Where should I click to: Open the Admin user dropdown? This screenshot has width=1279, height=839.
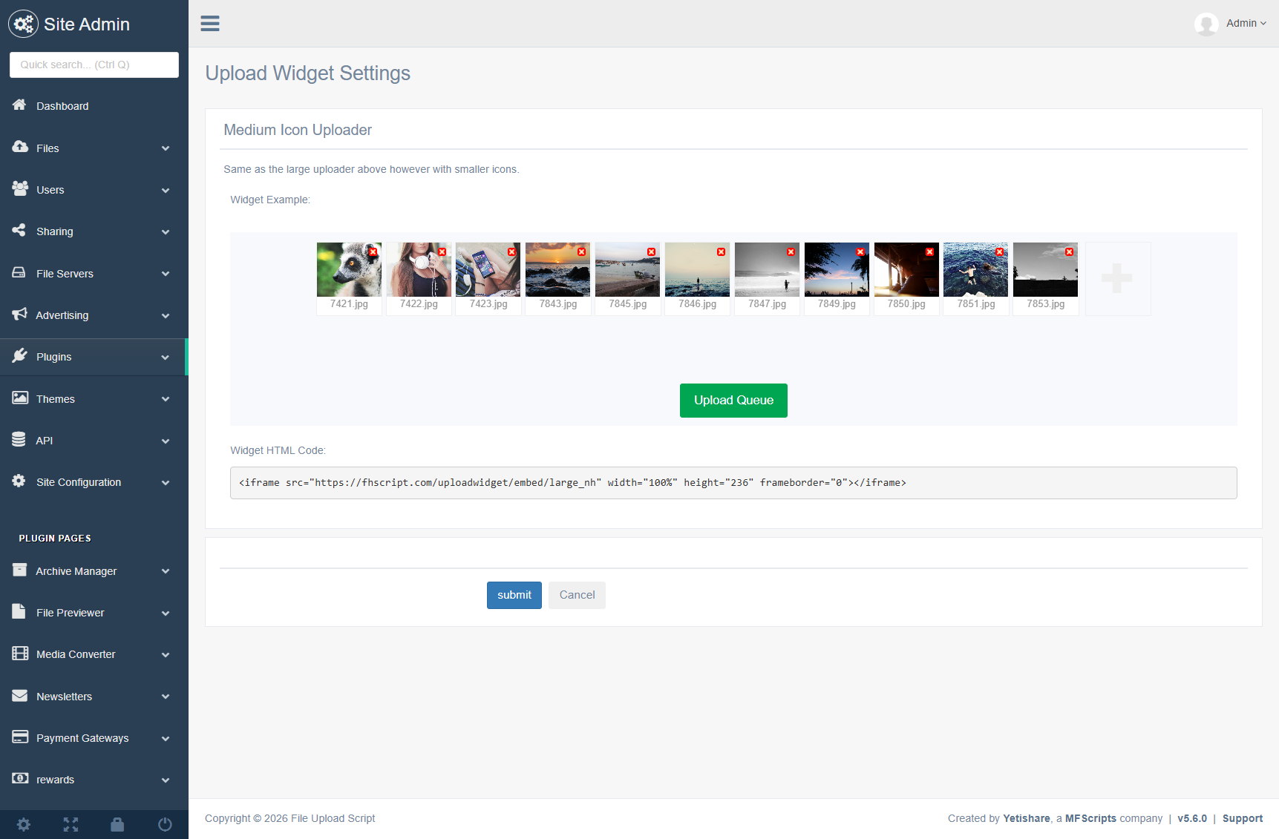point(1245,24)
